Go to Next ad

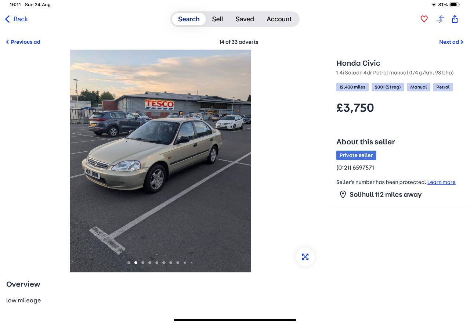[x=451, y=42]
